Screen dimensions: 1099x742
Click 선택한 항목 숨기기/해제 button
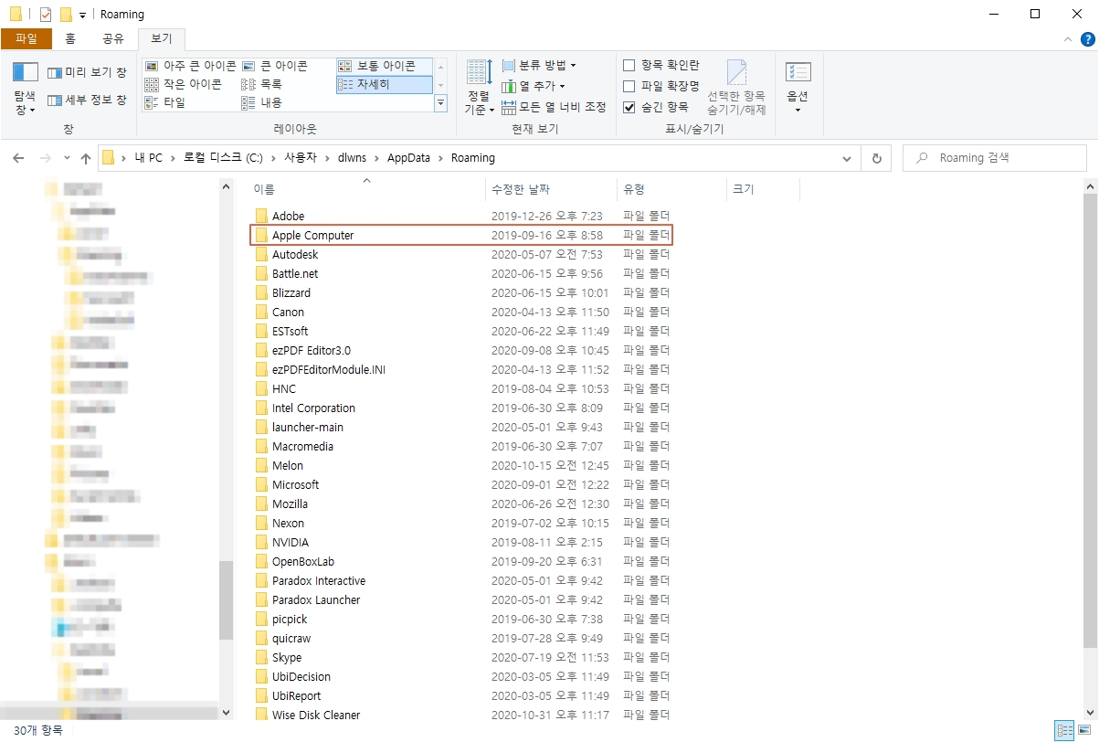(x=736, y=88)
